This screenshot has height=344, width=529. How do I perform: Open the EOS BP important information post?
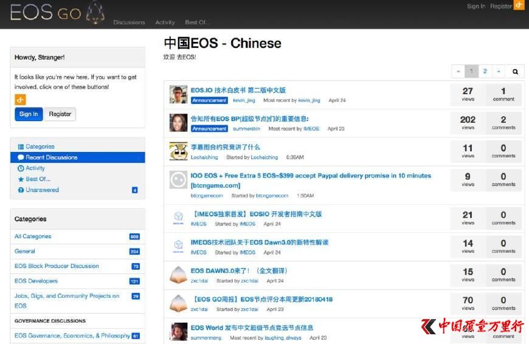[250, 119]
